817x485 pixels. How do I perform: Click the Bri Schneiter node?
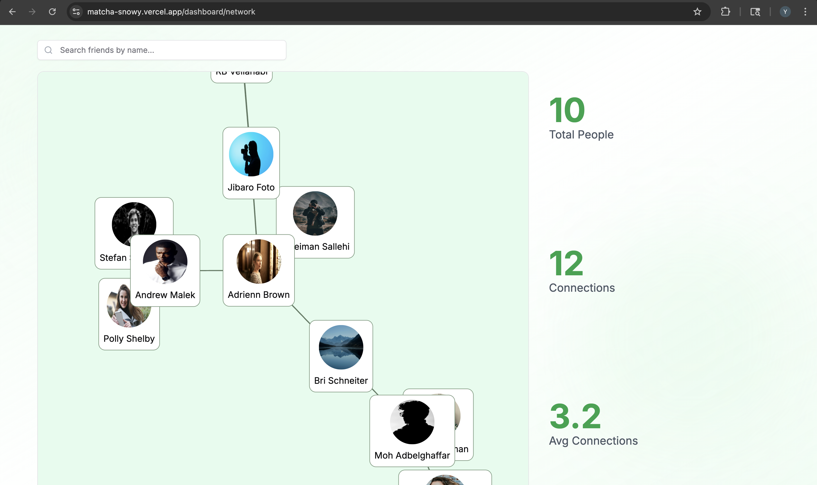click(341, 356)
